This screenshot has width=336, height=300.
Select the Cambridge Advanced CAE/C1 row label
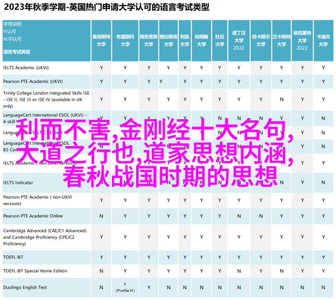click(x=45, y=237)
